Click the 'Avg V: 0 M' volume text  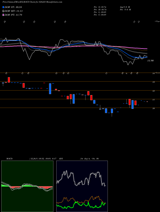(124, 7)
